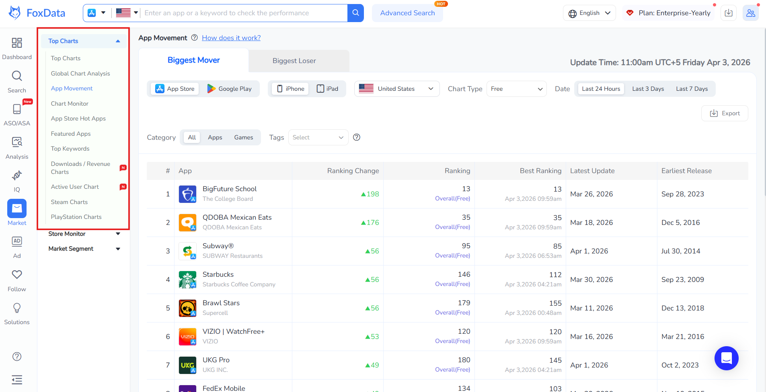Switch platform to Google Play
Screen dimensions: 766x392
tap(230, 89)
